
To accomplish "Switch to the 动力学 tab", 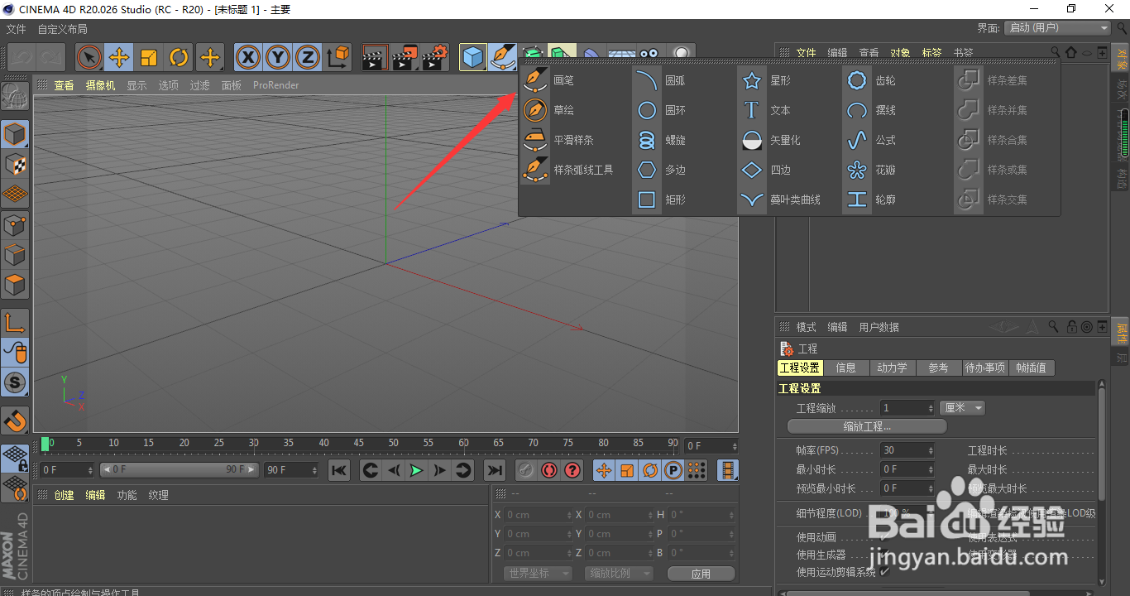I will [892, 368].
